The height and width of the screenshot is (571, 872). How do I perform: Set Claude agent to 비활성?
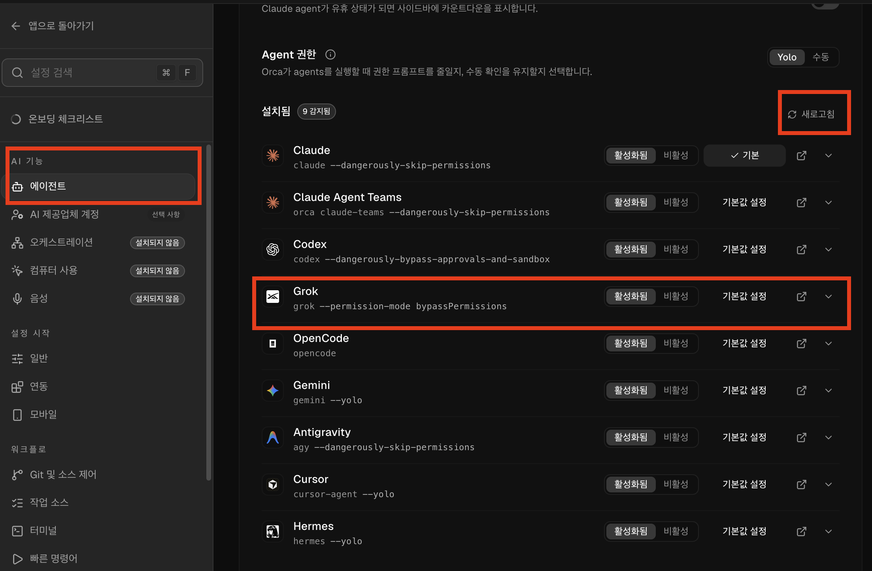[x=676, y=155]
